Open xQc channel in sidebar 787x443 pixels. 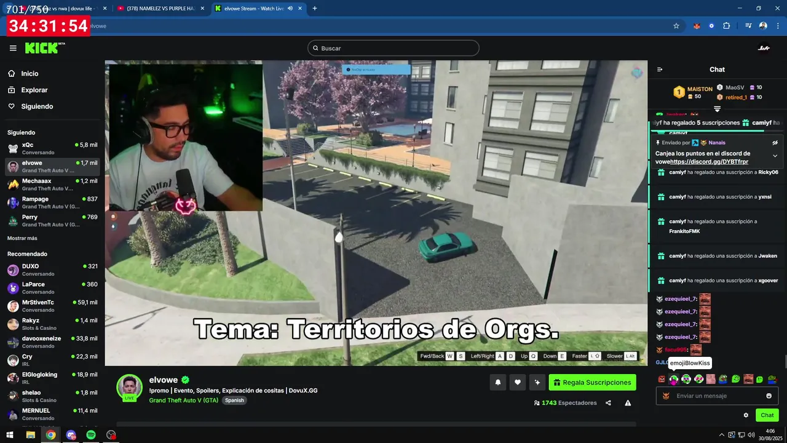coord(52,148)
